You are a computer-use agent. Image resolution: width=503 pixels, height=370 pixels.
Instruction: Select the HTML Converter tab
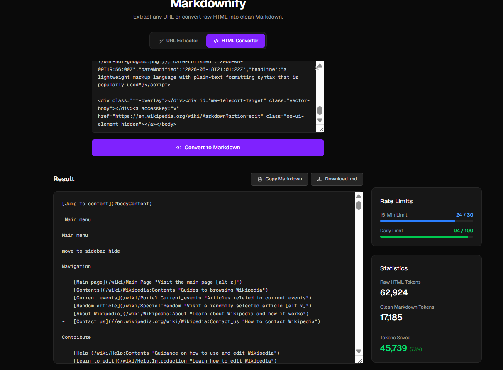click(x=236, y=41)
